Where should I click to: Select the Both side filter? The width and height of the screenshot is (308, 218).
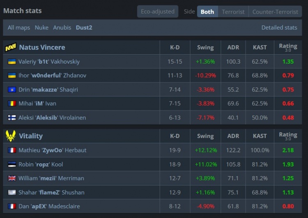point(207,12)
